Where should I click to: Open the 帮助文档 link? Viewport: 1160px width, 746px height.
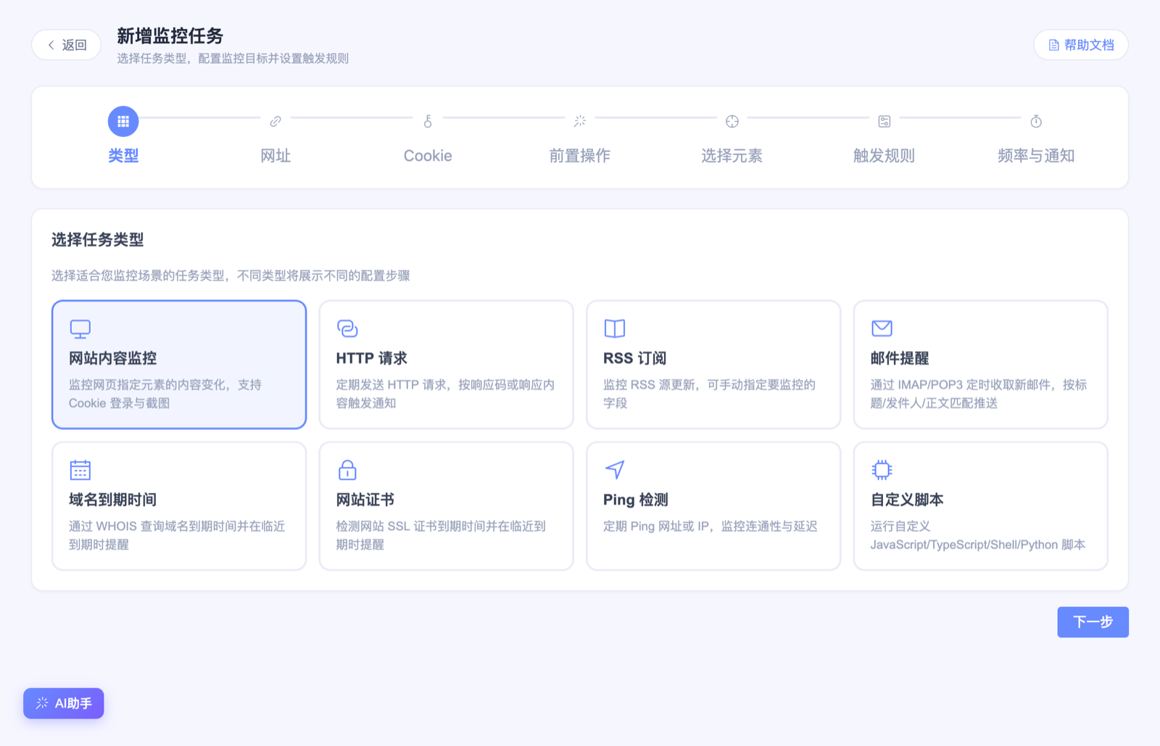pos(1081,45)
